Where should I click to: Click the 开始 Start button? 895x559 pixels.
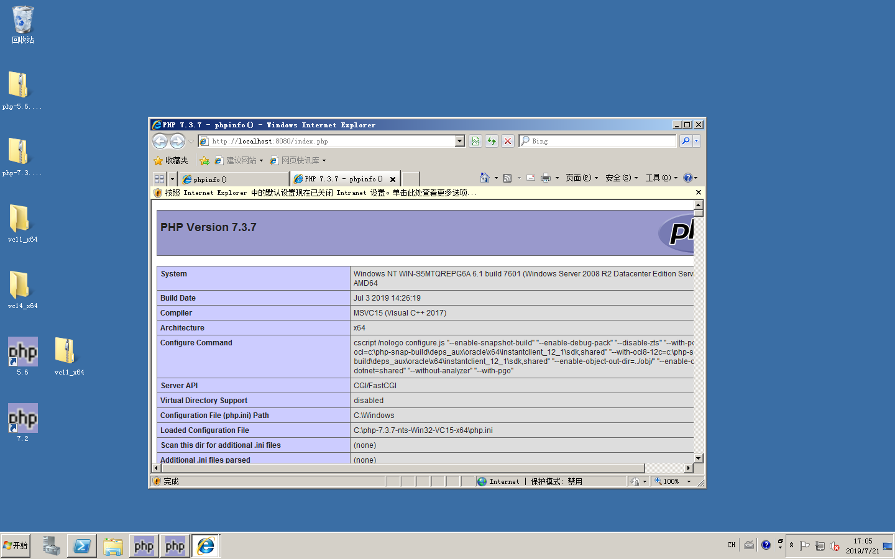(16, 546)
